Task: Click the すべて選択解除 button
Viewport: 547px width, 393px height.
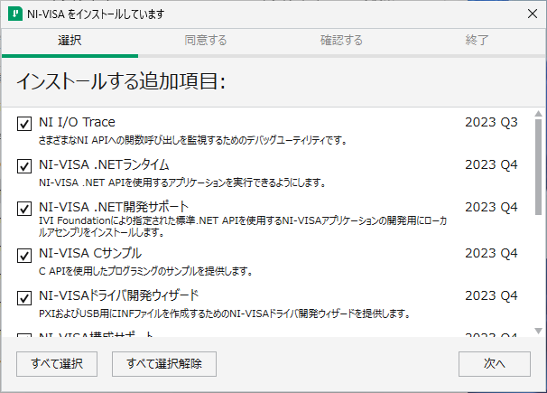Action: (x=164, y=364)
